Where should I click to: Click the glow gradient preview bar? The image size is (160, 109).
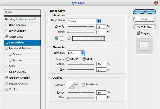coord(87,39)
